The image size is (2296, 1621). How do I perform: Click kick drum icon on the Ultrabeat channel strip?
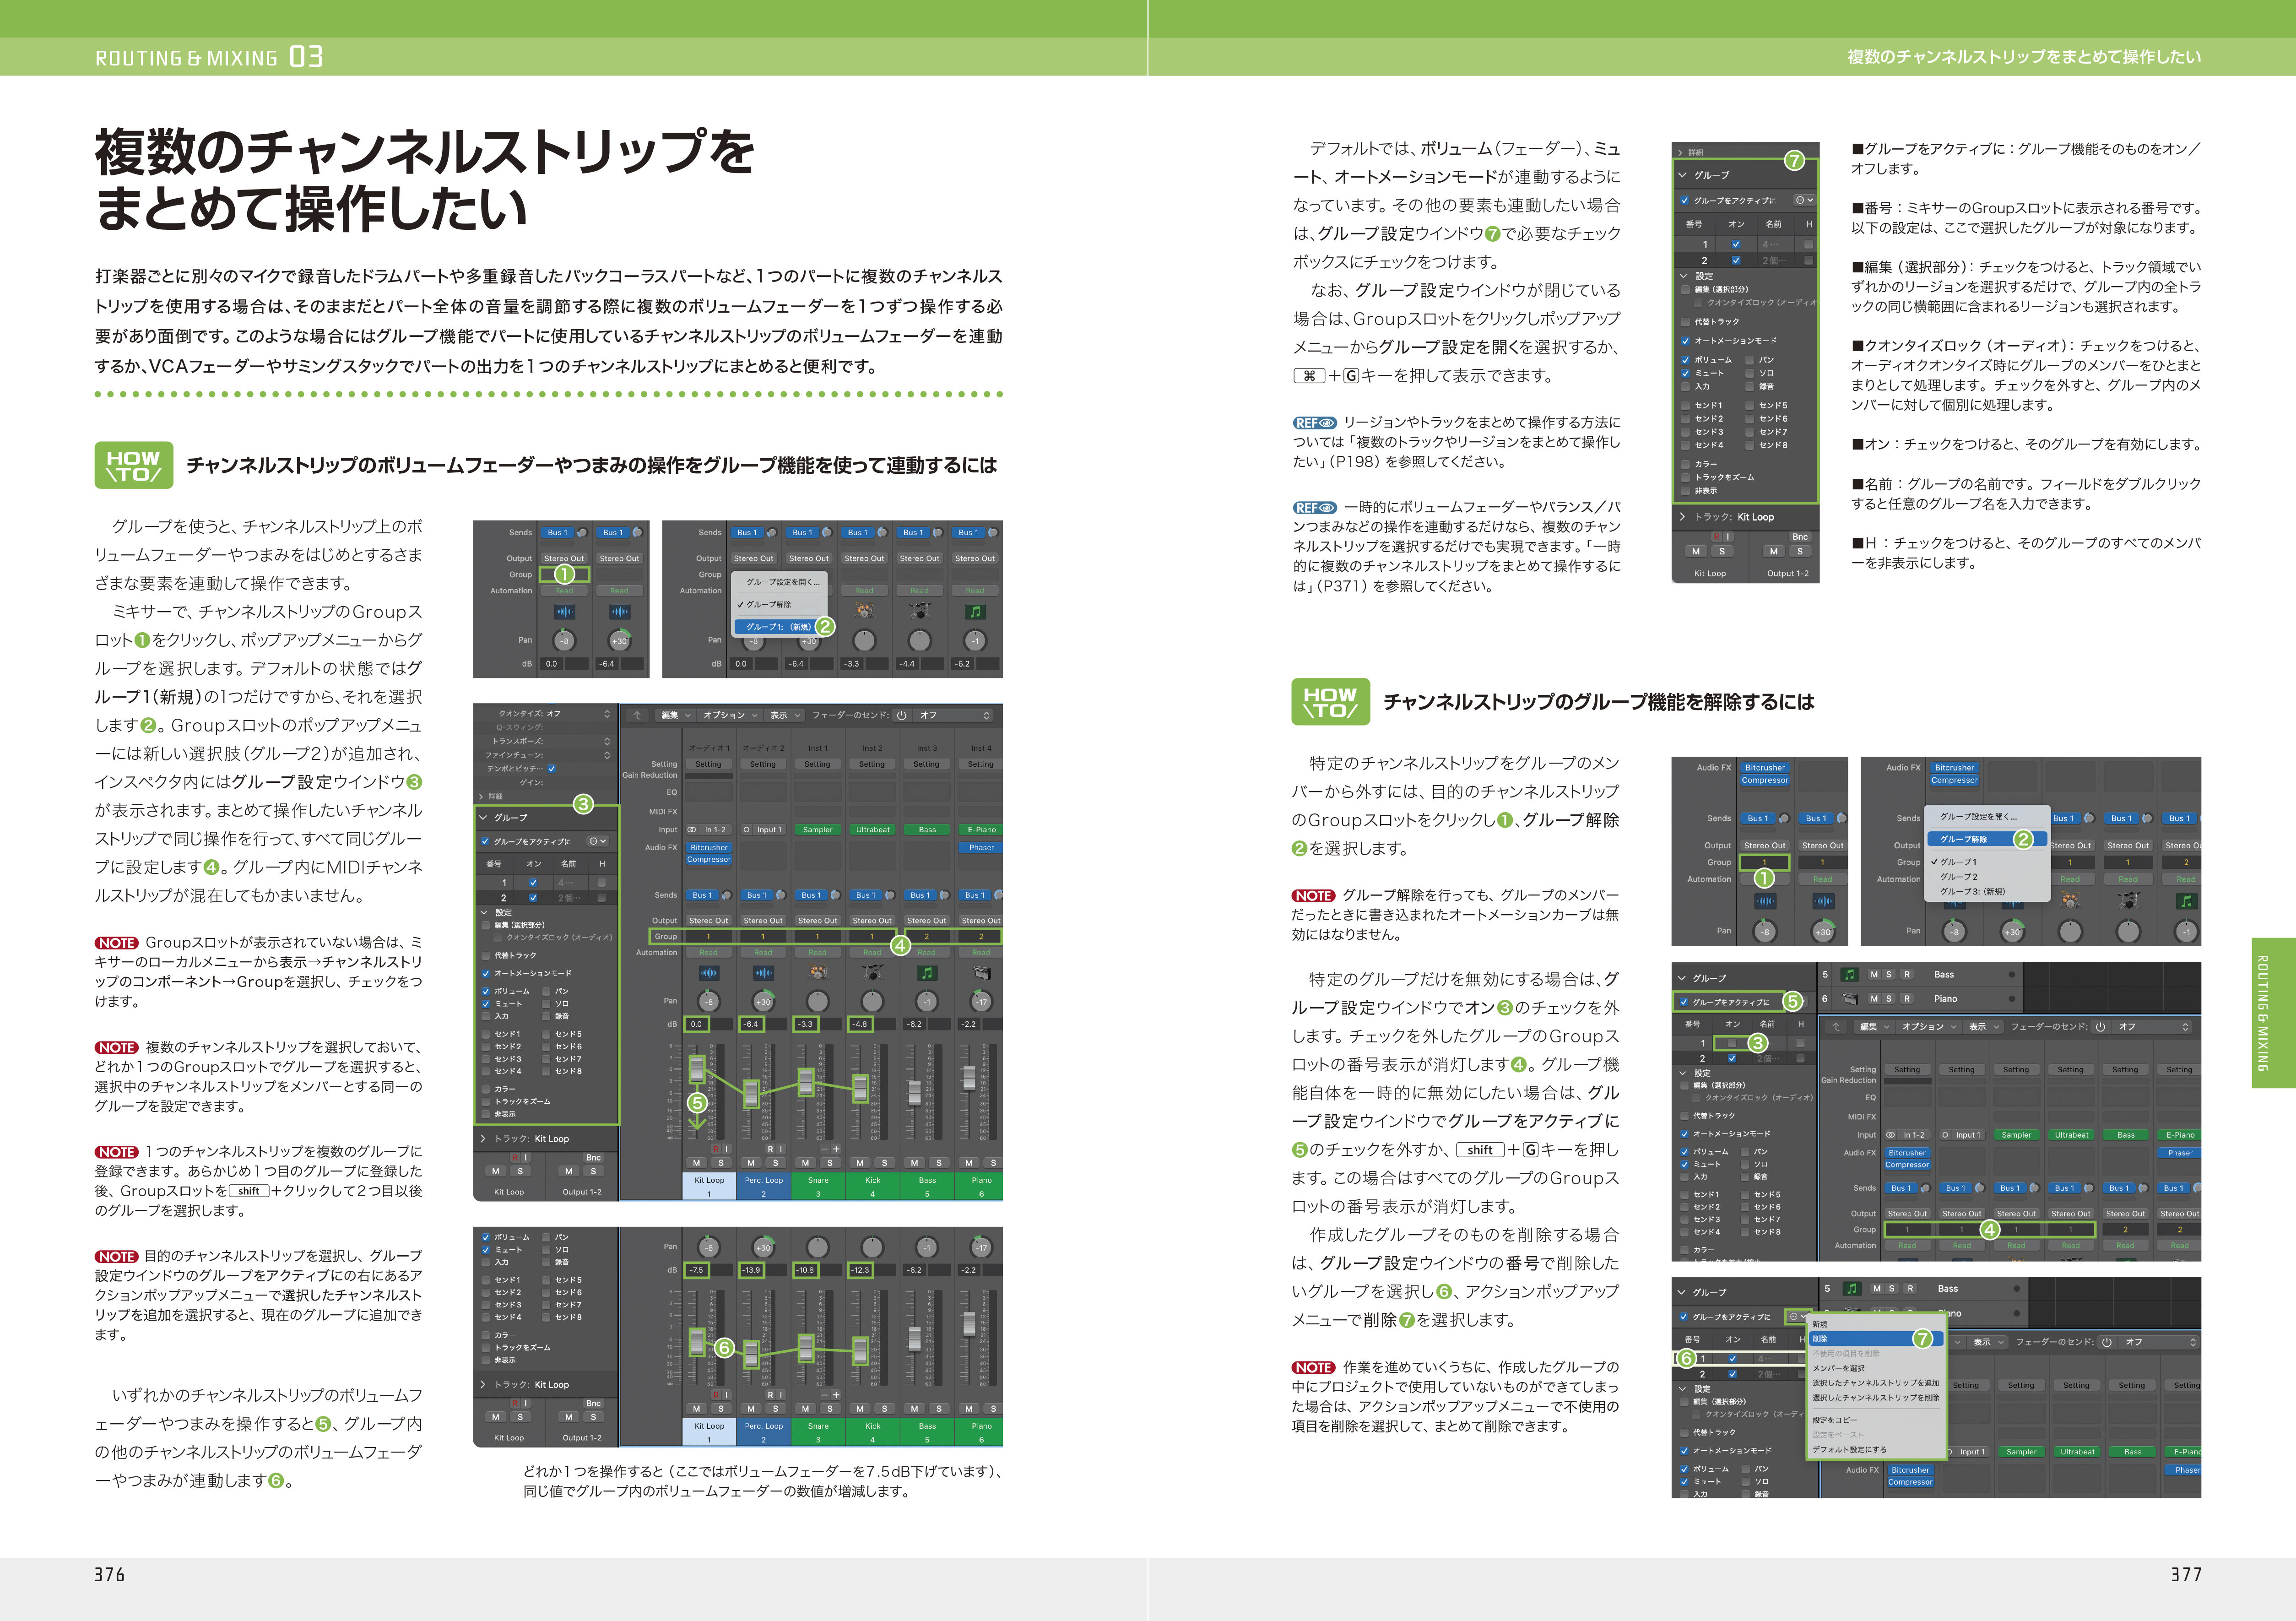(x=872, y=972)
